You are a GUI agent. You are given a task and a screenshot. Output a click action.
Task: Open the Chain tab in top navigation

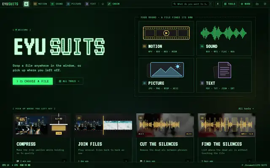(x=113, y=4)
